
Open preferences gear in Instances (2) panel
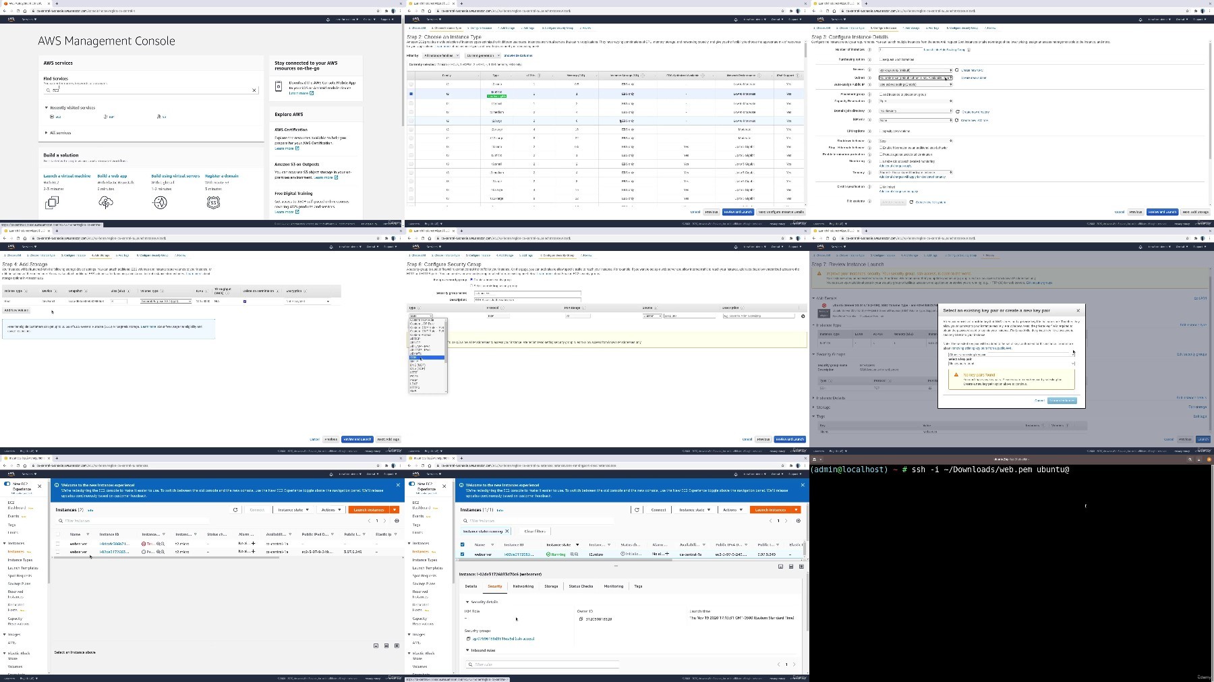click(x=397, y=521)
